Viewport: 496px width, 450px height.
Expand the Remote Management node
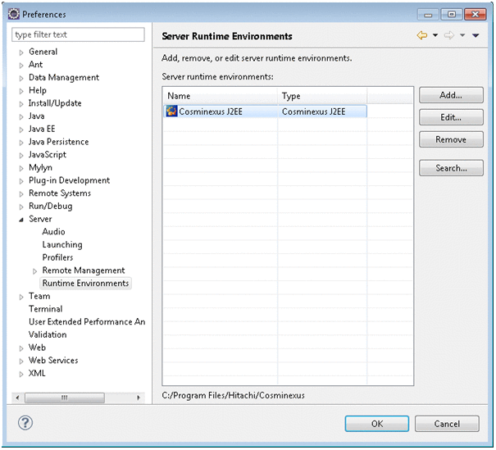point(34,270)
